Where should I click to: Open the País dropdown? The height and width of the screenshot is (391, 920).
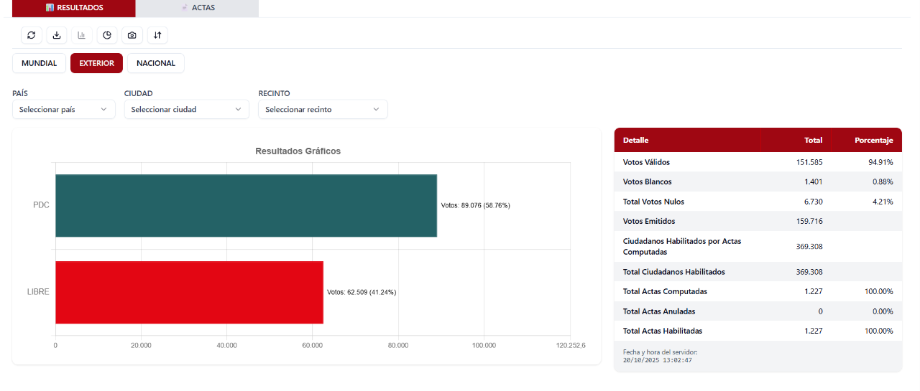coord(63,109)
